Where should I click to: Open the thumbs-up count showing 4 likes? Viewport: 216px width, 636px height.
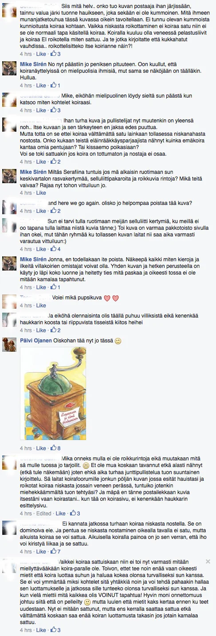click(56, 249)
